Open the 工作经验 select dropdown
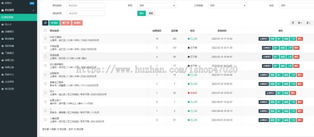 click(x=227, y=6)
